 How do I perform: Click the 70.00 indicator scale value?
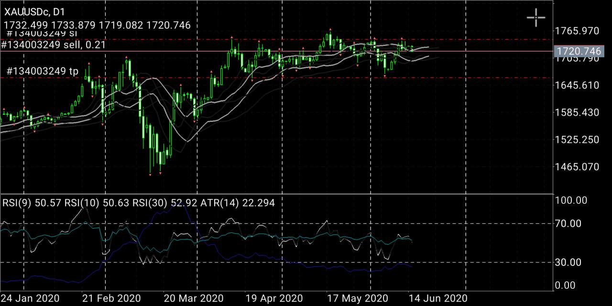568,223
